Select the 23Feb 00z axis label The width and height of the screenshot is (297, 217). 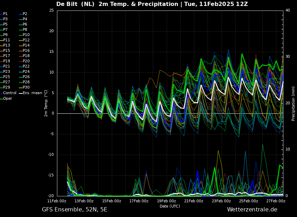tap(221, 201)
